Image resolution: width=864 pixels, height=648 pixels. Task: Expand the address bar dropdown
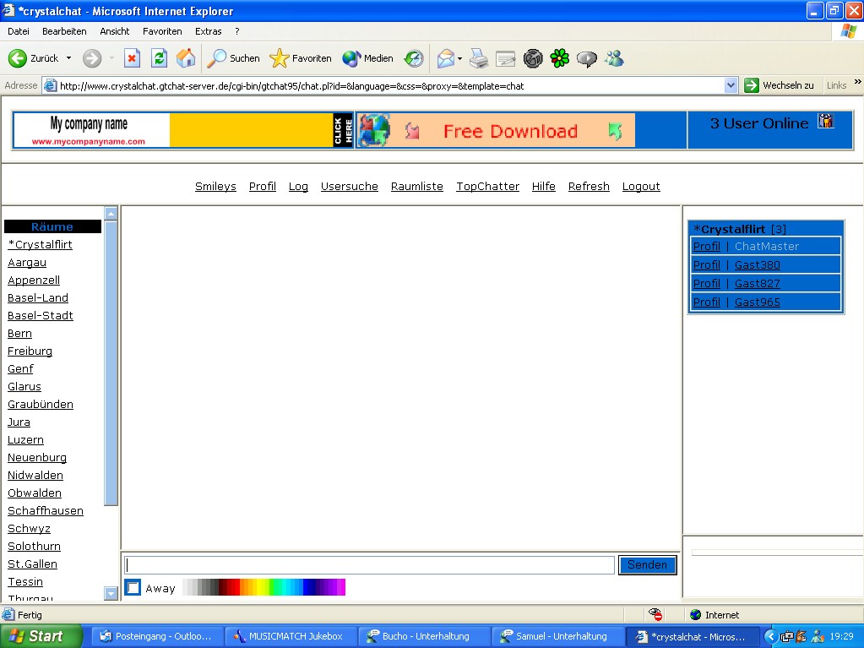click(731, 85)
